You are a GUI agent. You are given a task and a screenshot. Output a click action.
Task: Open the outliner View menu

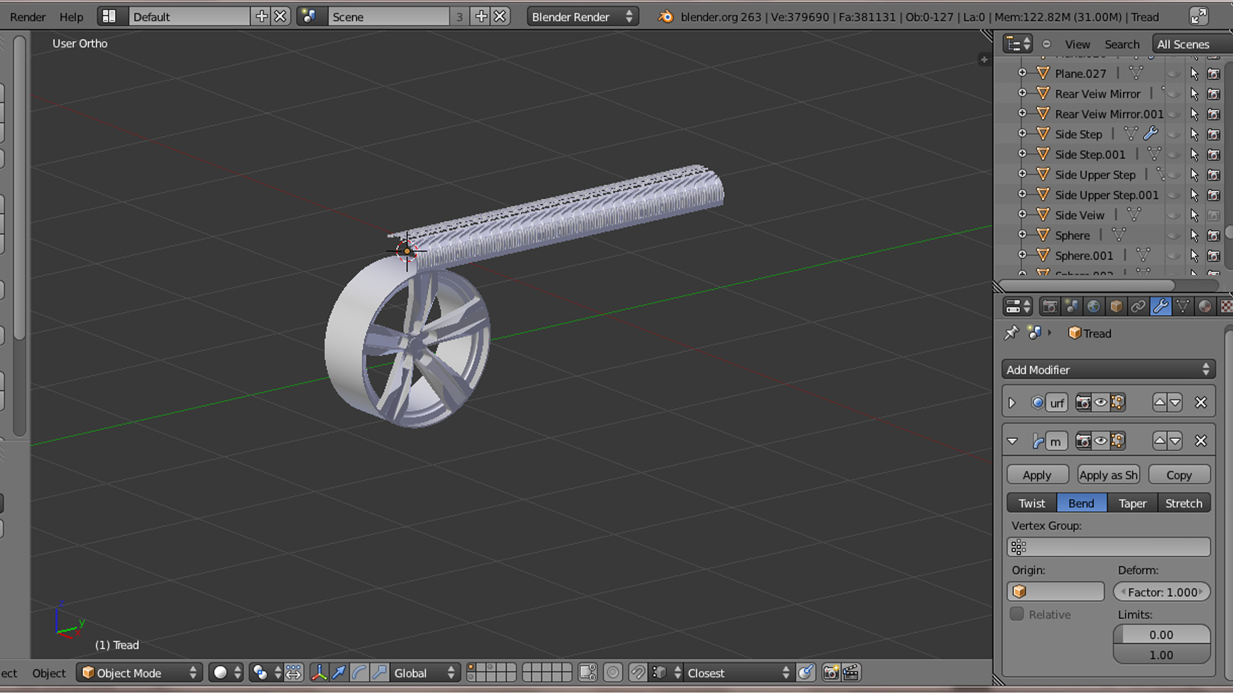(x=1078, y=44)
